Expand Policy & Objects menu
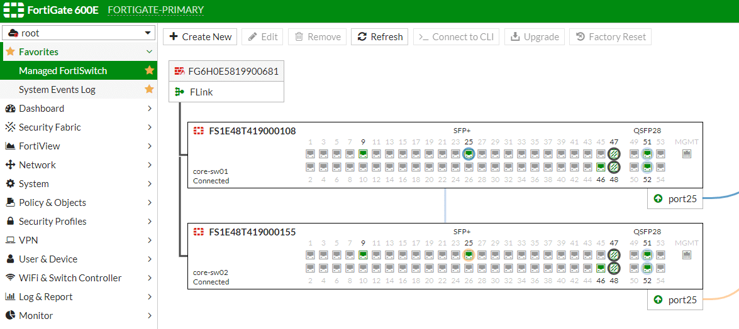739x329 pixels. tap(79, 202)
